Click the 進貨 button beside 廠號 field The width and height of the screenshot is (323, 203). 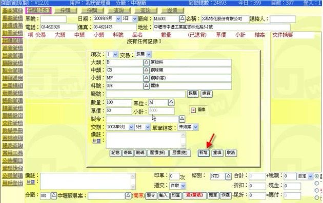[x=207, y=94]
